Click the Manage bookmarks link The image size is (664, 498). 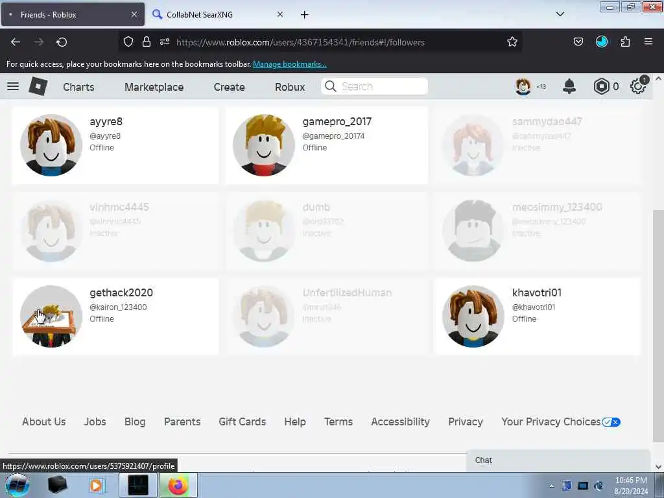coord(290,64)
